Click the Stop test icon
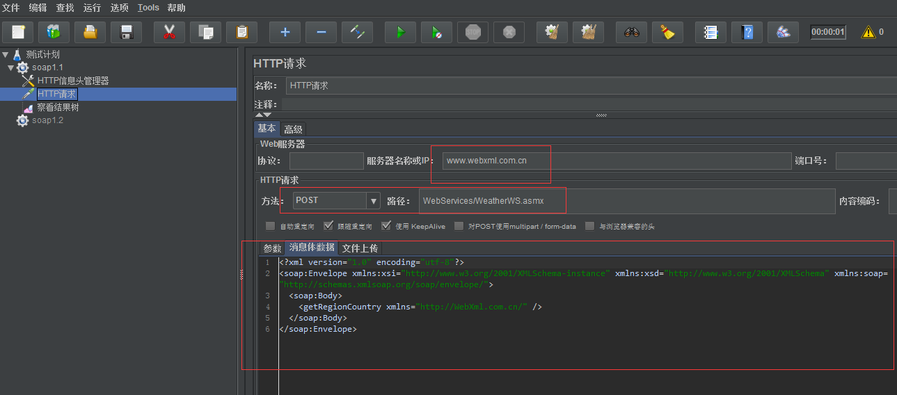 click(x=473, y=32)
